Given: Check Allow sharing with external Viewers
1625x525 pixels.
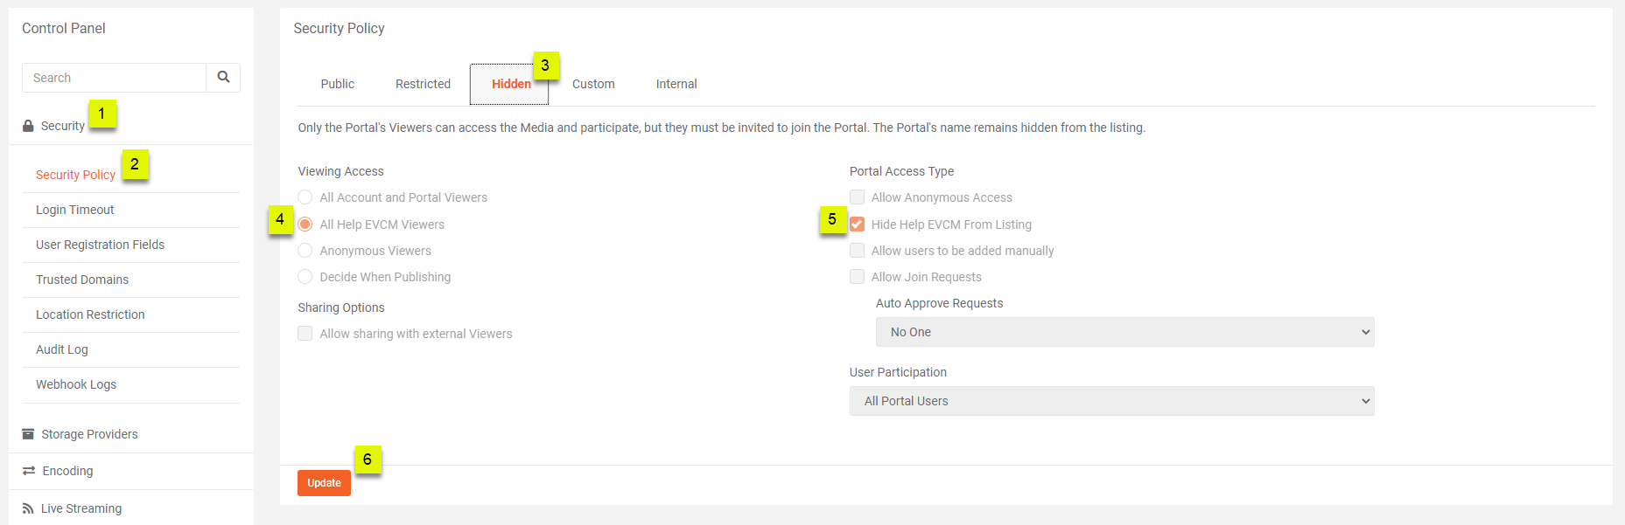Looking at the screenshot, I should tap(305, 334).
